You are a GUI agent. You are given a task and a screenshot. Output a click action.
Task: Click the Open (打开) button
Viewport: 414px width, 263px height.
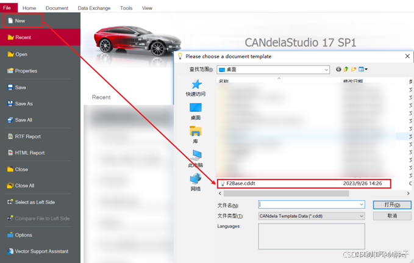pyautogui.click(x=392, y=205)
